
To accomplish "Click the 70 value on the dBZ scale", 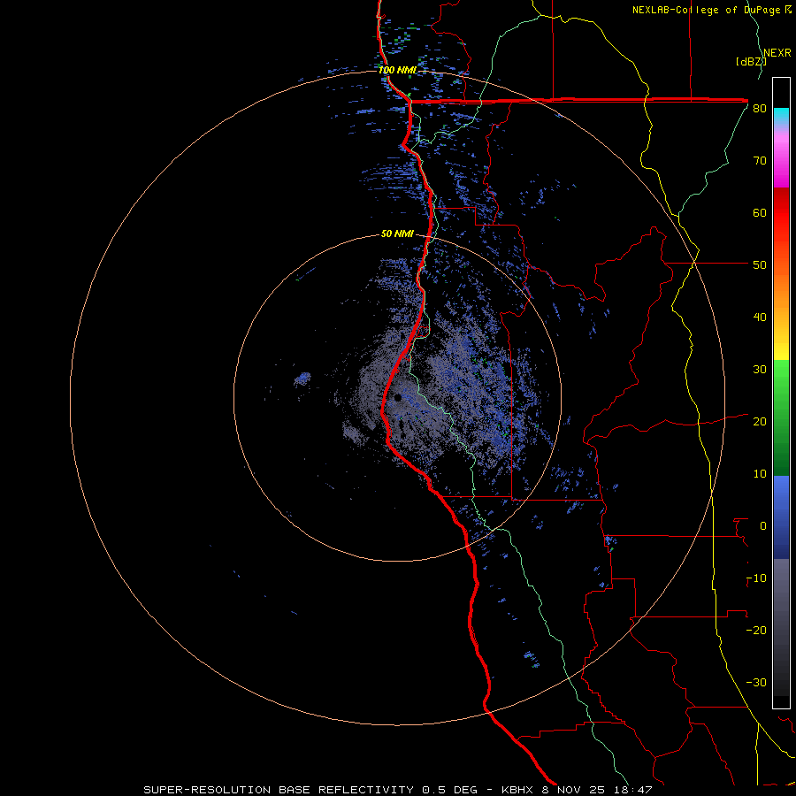I will click(760, 161).
